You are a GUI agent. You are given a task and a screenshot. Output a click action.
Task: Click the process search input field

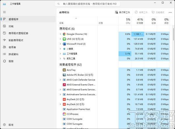coord(87,4)
